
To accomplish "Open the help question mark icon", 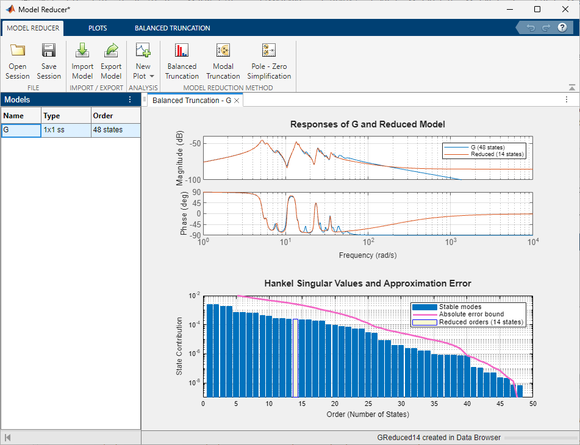I will 561,28.
